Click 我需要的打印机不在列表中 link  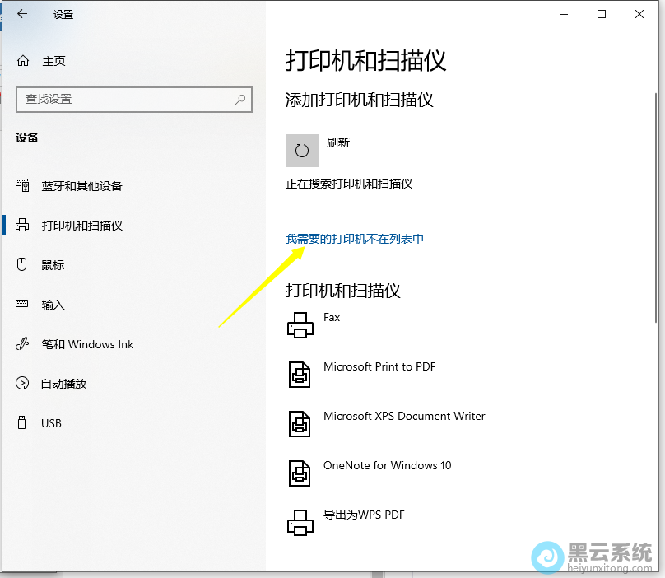pos(355,239)
